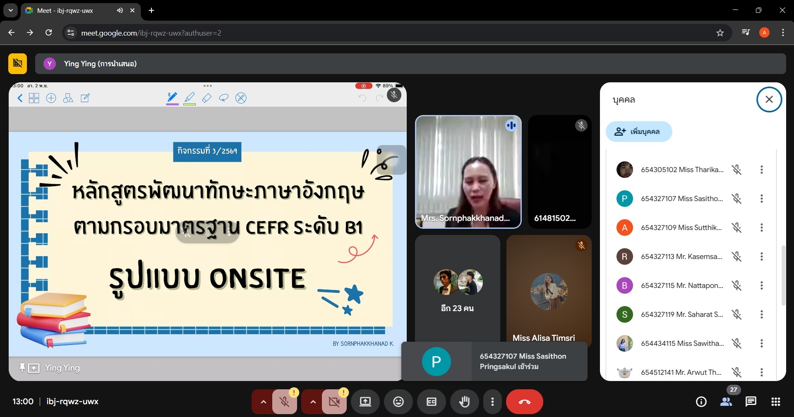Toggle the people panel icon
The height and width of the screenshot is (417, 794).
coord(726,402)
